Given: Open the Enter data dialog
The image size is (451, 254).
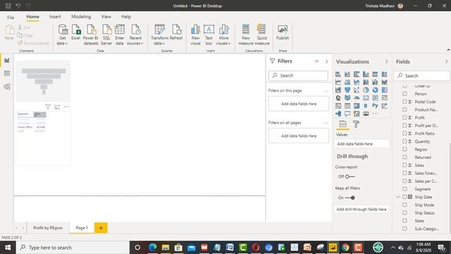Looking at the screenshot, I should pos(120,35).
